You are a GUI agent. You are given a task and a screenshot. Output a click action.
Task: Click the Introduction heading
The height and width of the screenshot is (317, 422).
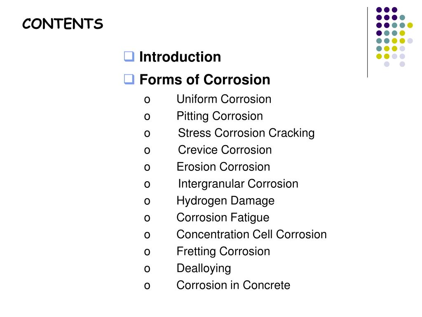tap(180, 57)
